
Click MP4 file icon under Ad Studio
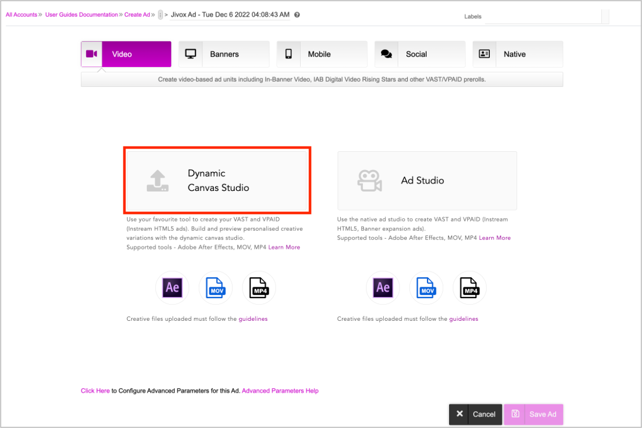coord(469,288)
